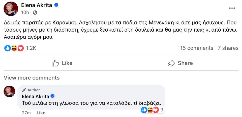Click the comment's 27m timestamp
The height and width of the screenshot is (117, 242).
coord(26,113)
